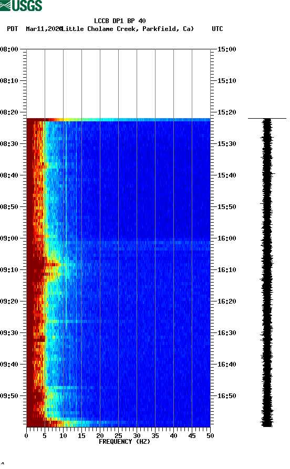This screenshot has height=469, width=290.
Task: Click the 08:50 PDT time label
Action: pyautogui.click(x=9, y=207)
